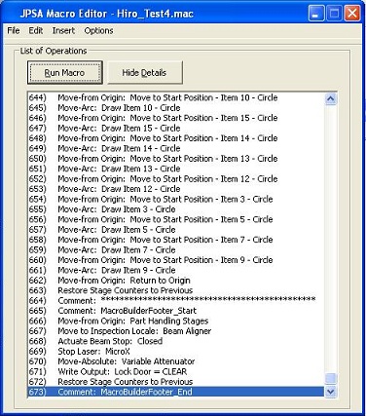Select row 655 Draw Item 3 - Circle

click(x=176, y=209)
